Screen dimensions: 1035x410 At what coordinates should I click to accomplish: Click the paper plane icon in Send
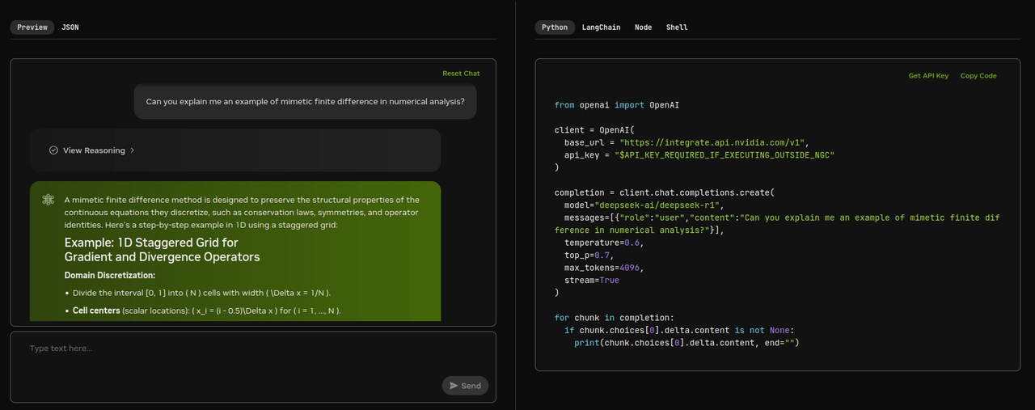(454, 386)
